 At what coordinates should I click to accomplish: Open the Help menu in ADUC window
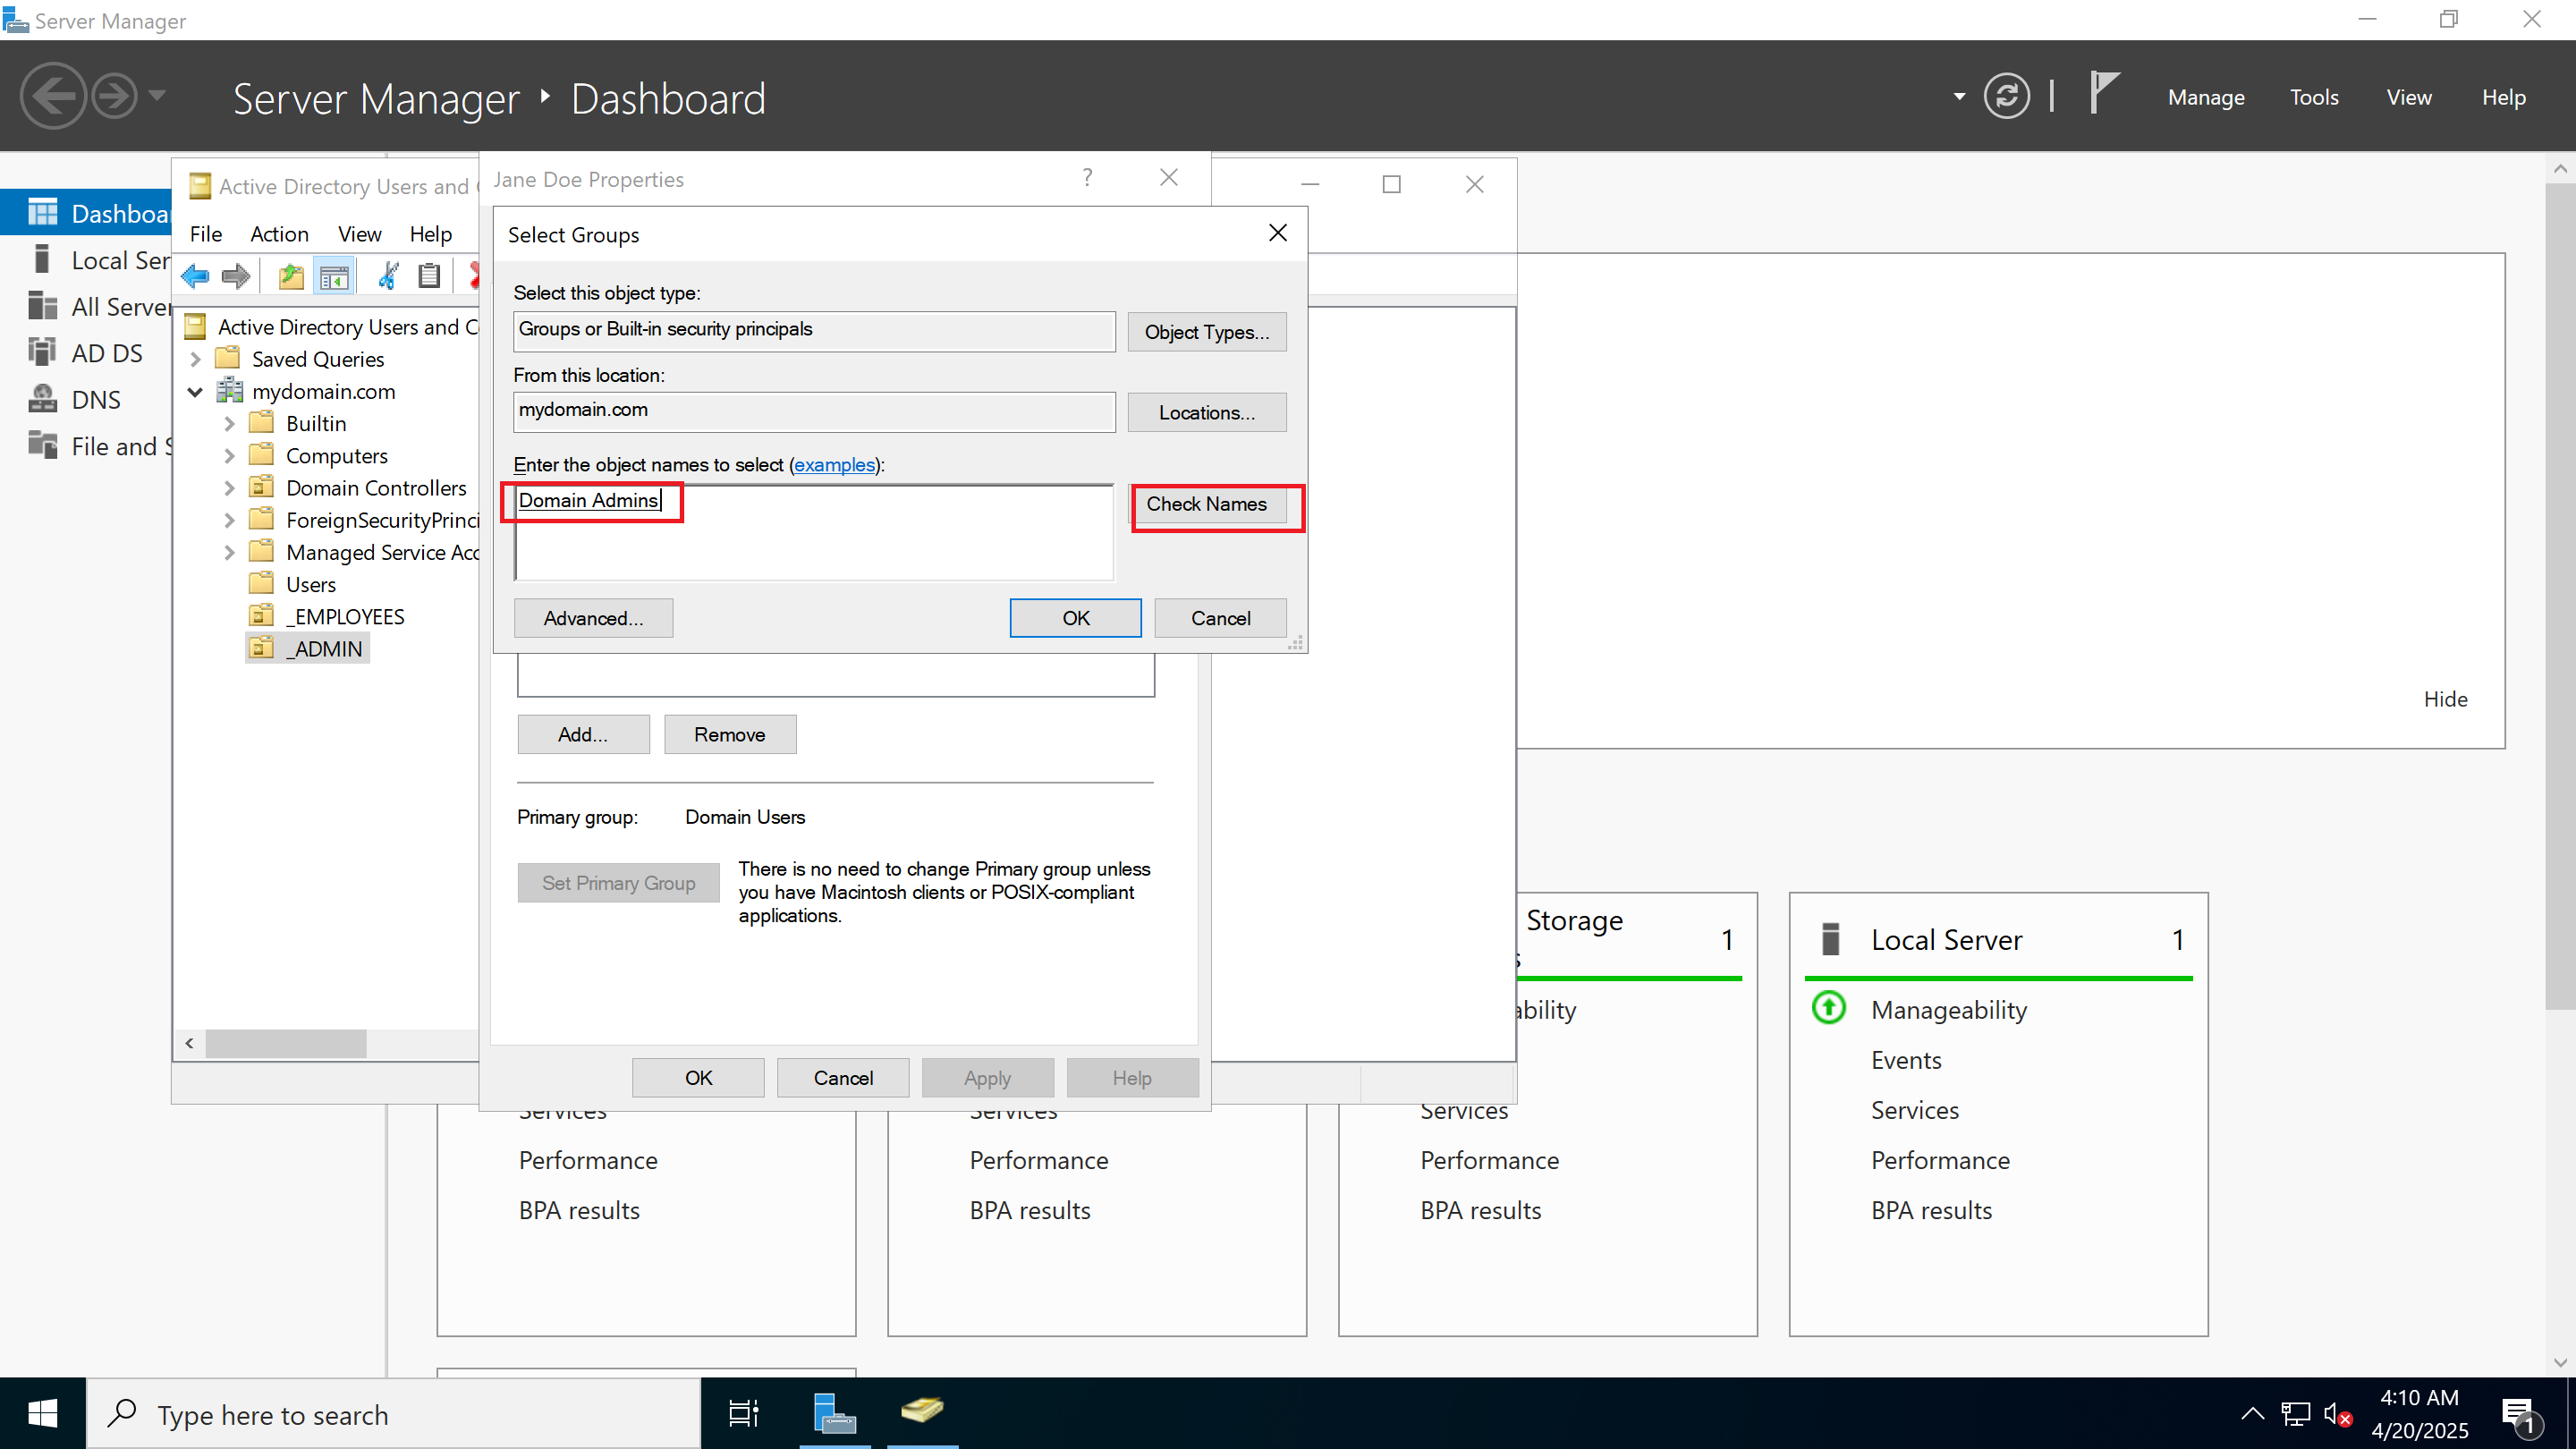pyautogui.click(x=431, y=234)
